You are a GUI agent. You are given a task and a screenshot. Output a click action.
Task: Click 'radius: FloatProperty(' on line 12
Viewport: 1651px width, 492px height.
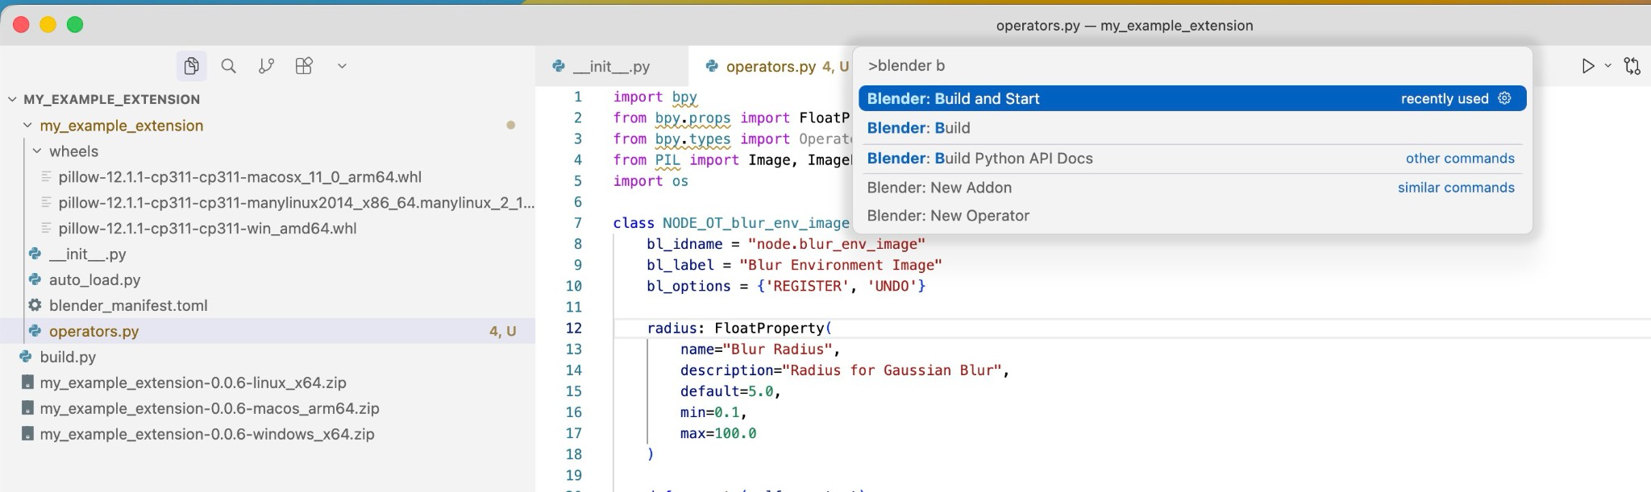coord(739,328)
